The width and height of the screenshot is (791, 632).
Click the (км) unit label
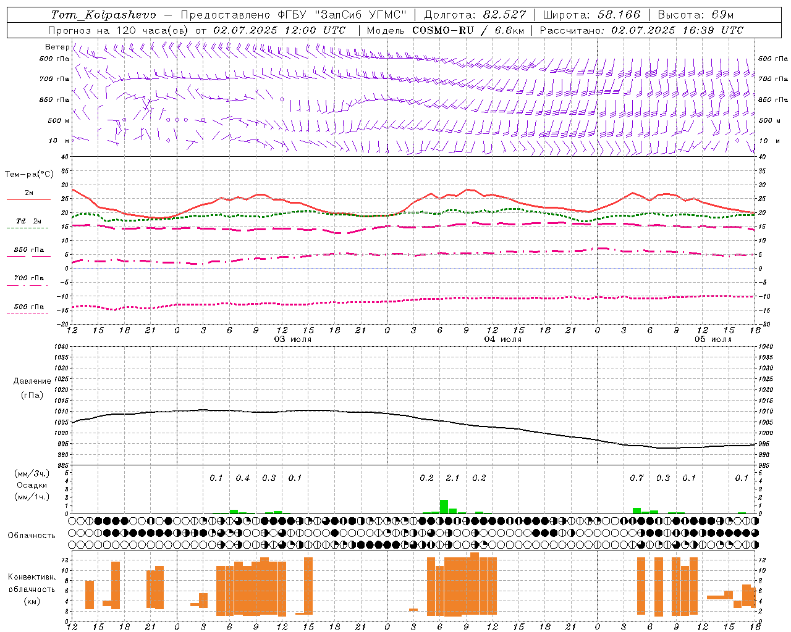[x=32, y=601]
